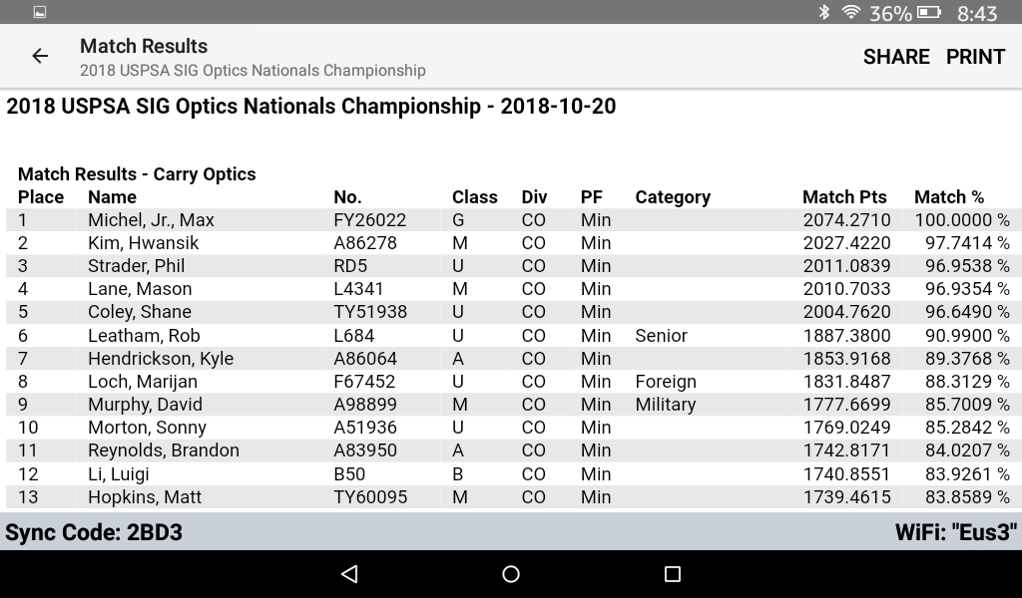Tap the image notification icon

40,13
